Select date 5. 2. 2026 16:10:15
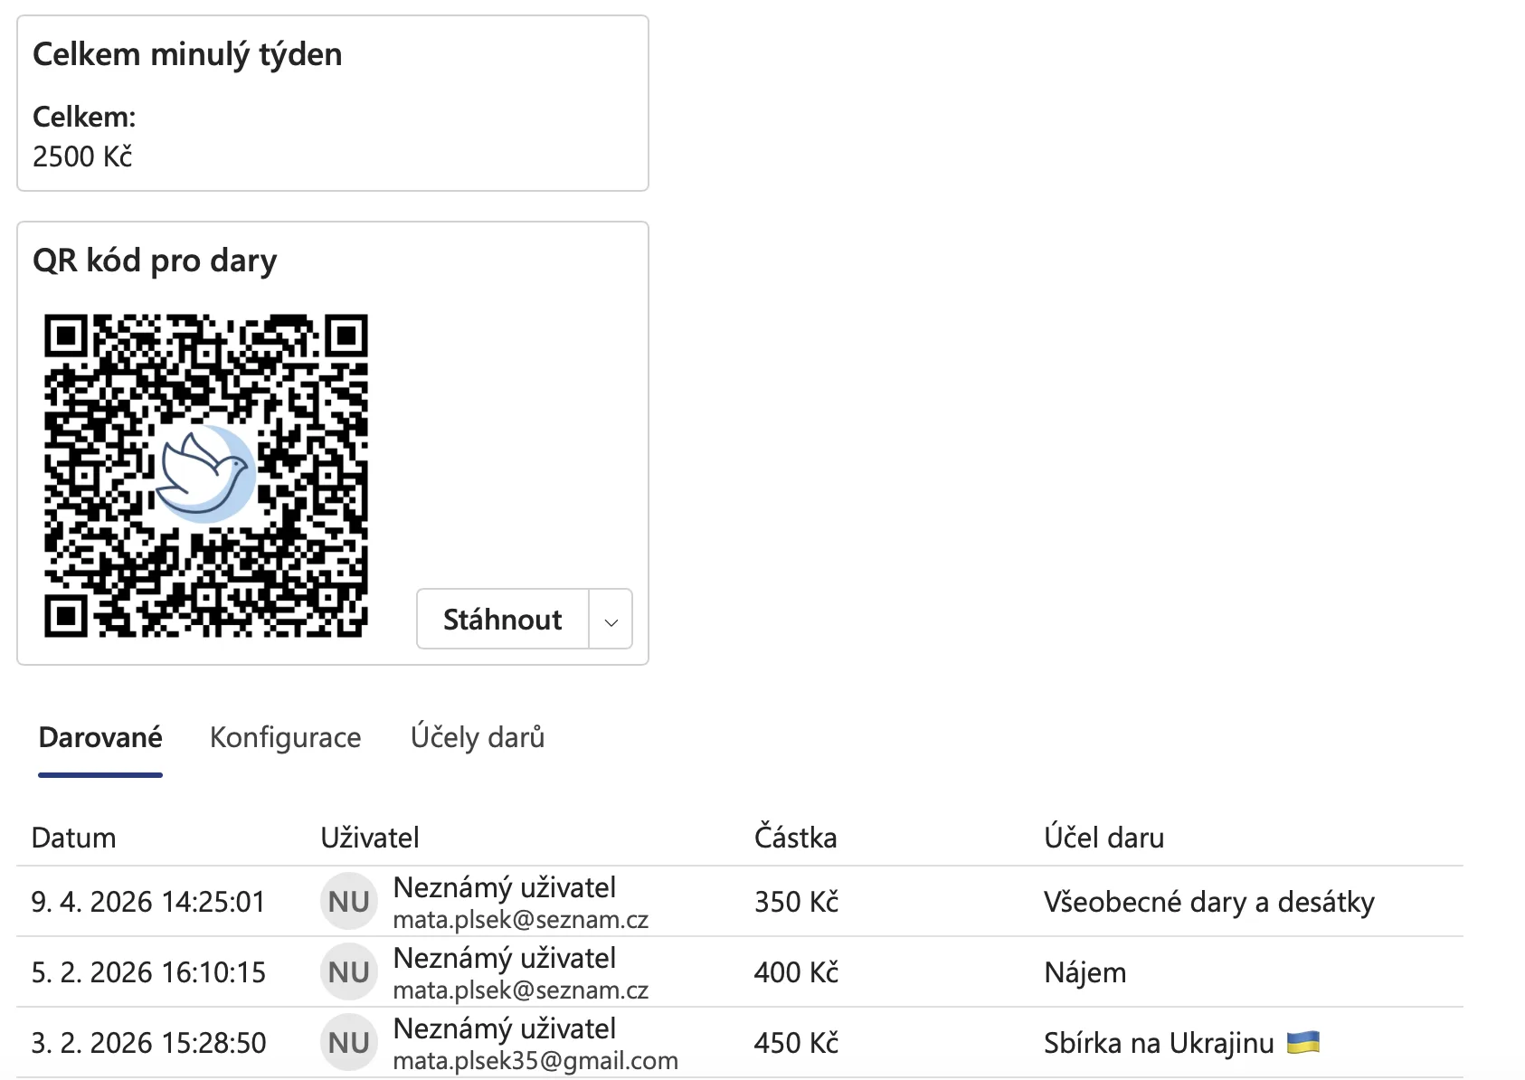The width and height of the screenshot is (1525, 1080). click(148, 972)
